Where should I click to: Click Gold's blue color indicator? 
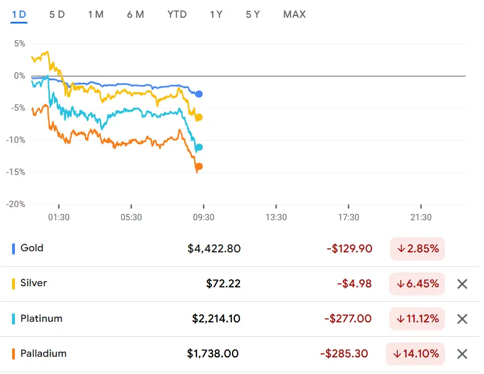pyautogui.click(x=13, y=249)
